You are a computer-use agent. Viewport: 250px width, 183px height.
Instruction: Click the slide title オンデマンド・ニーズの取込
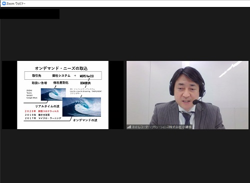[x=61, y=68]
